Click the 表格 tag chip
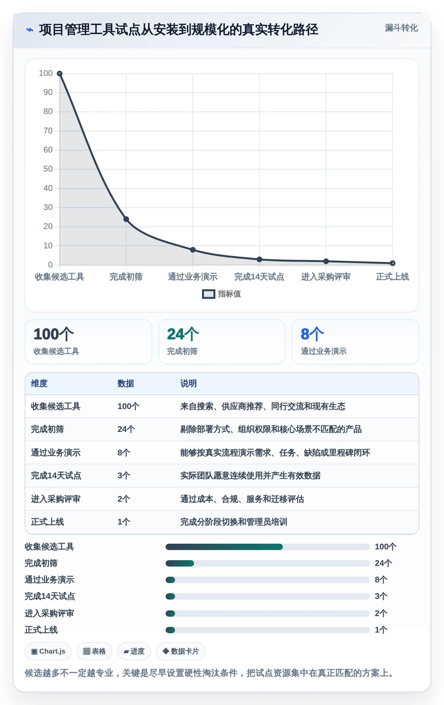444x705 pixels. [94, 651]
